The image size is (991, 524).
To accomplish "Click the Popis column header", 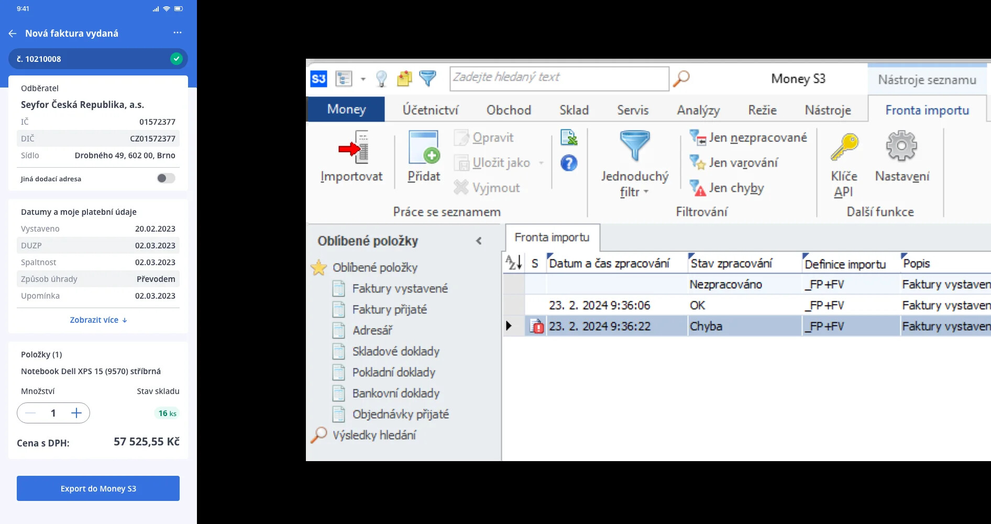I will tap(945, 263).
